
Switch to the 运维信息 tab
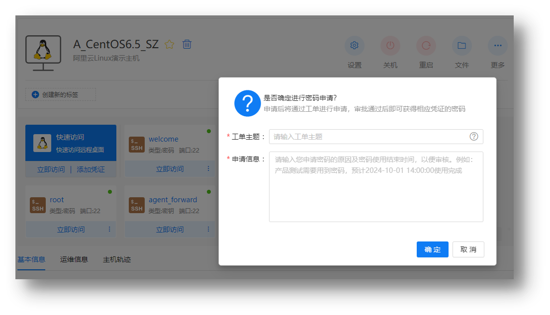74,259
